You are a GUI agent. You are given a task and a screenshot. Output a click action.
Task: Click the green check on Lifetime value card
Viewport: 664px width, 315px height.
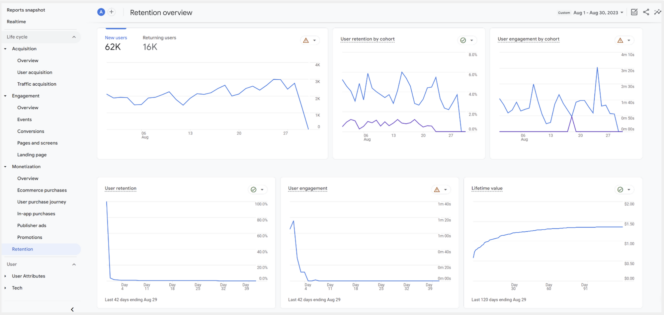point(620,190)
